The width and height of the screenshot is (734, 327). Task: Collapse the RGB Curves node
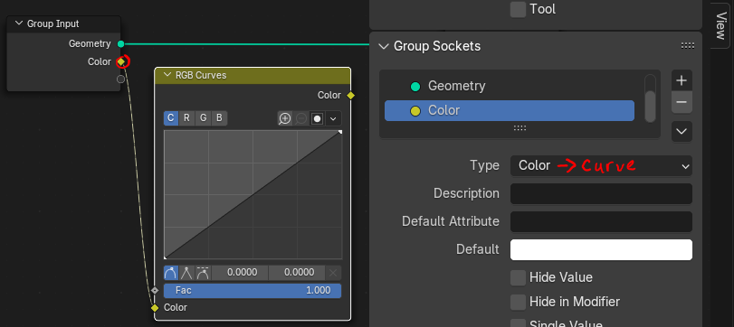[167, 75]
